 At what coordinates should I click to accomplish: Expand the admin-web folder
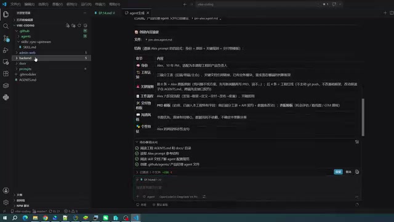27,52
